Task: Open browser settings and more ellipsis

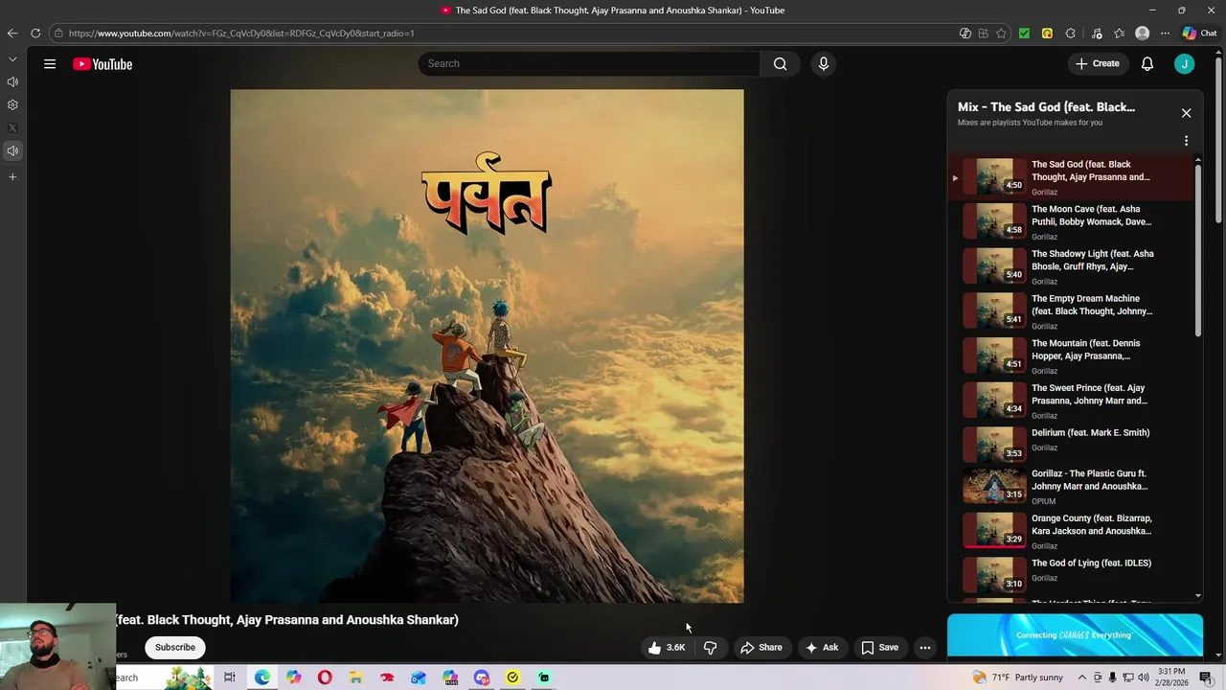Action: [1165, 34]
